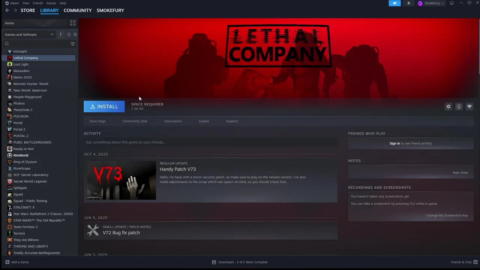Open the Handy Patch V73 thumbnail
The image size is (480, 270).
coord(121,180)
